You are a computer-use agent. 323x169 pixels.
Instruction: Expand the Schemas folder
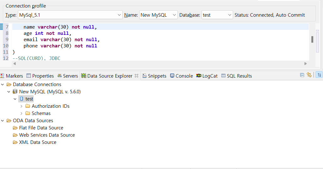coord(21,113)
